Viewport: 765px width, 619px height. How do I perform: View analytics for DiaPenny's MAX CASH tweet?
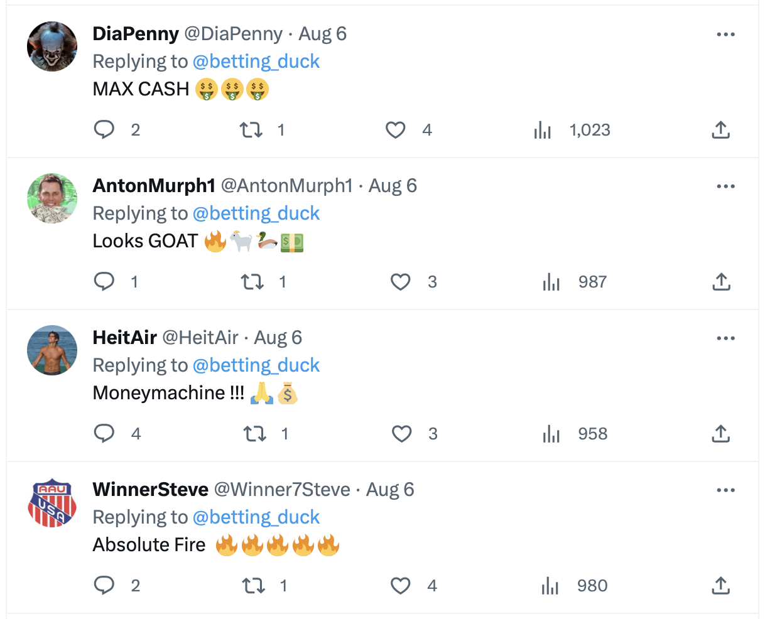coord(543,130)
